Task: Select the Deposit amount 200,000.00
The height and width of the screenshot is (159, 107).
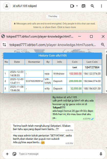Action: tap(75, 81)
